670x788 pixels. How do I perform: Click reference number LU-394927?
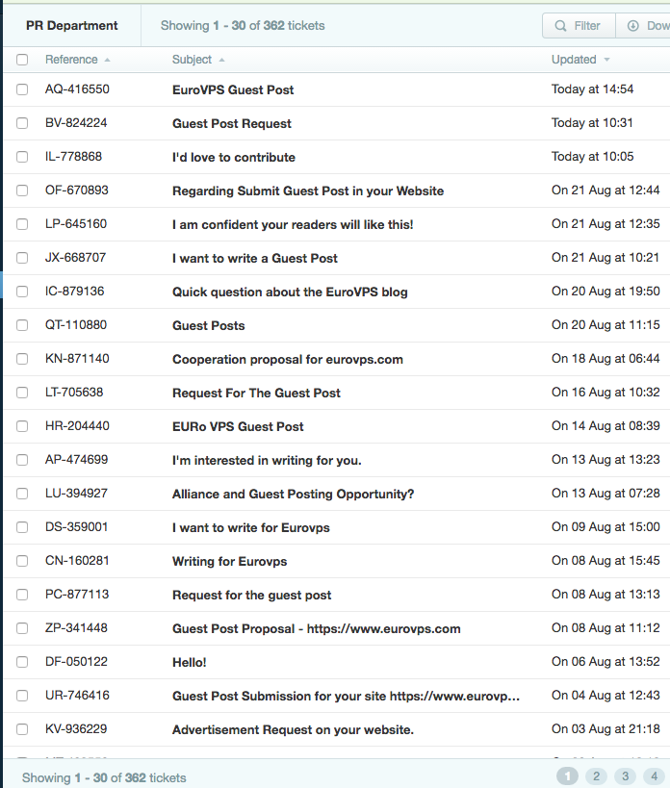pos(76,494)
